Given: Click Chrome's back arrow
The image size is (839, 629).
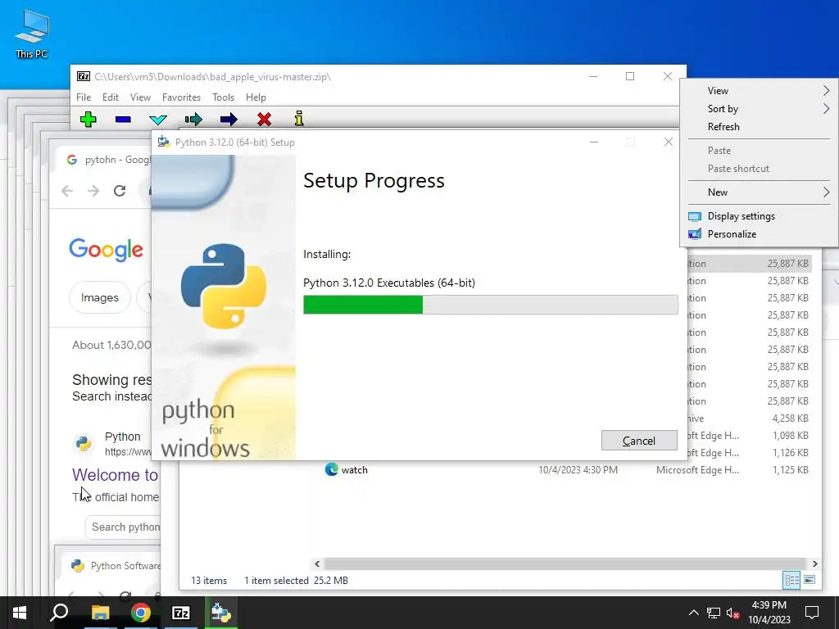Looking at the screenshot, I should [67, 191].
